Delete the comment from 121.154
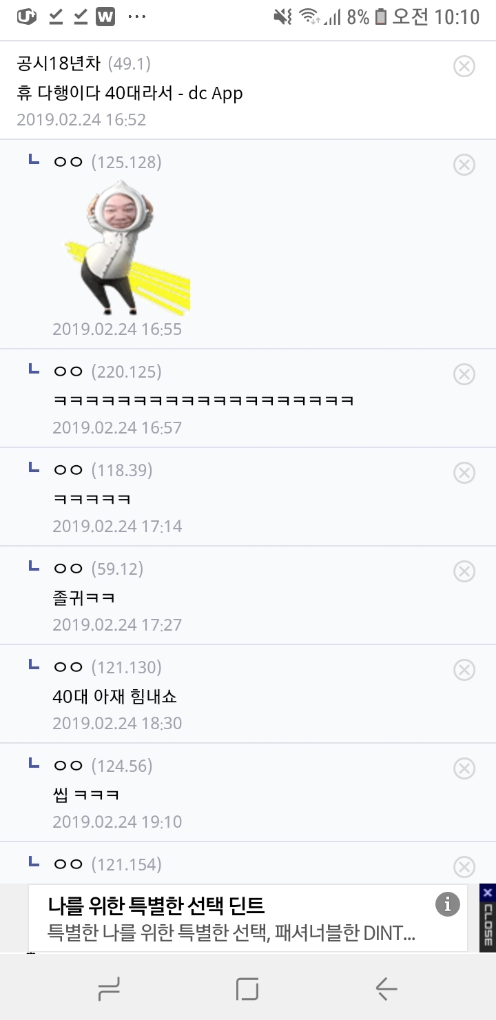The image size is (496, 1020). pyautogui.click(x=464, y=866)
